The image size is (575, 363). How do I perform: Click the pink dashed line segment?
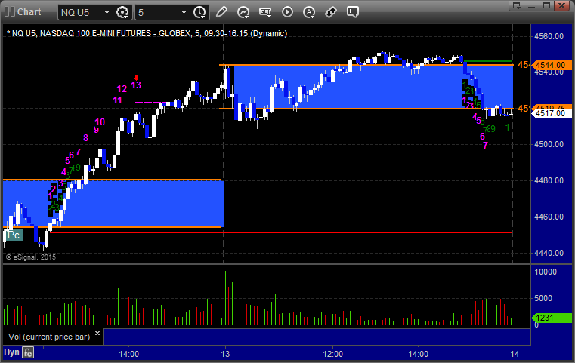coord(151,103)
